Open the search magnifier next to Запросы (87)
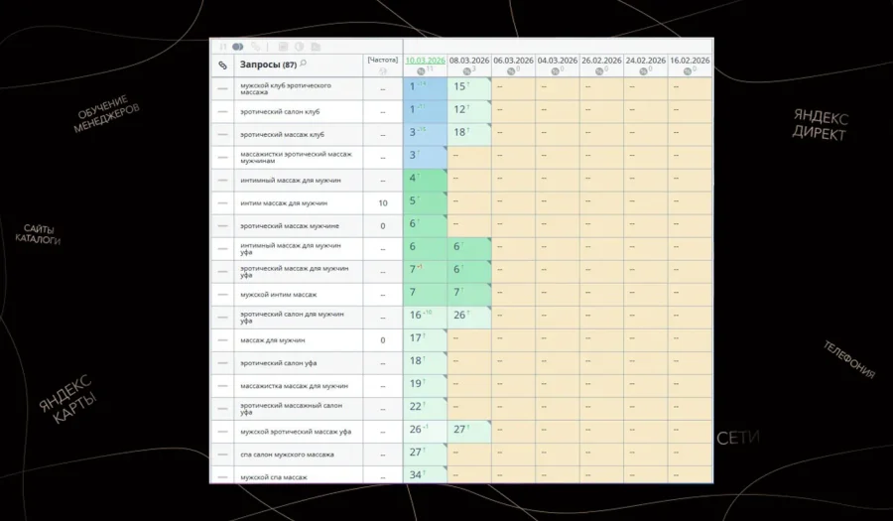The width and height of the screenshot is (893, 521). [304, 64]
